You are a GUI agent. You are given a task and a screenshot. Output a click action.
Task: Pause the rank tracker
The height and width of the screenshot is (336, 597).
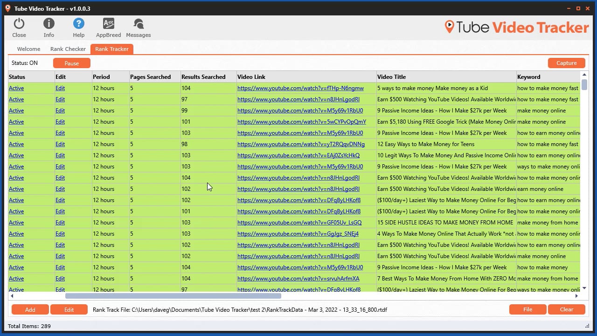point(72,63)
